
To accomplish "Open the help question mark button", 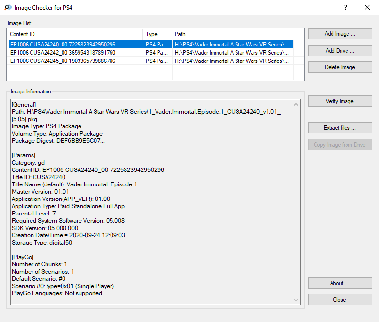I will coord(346,7).
